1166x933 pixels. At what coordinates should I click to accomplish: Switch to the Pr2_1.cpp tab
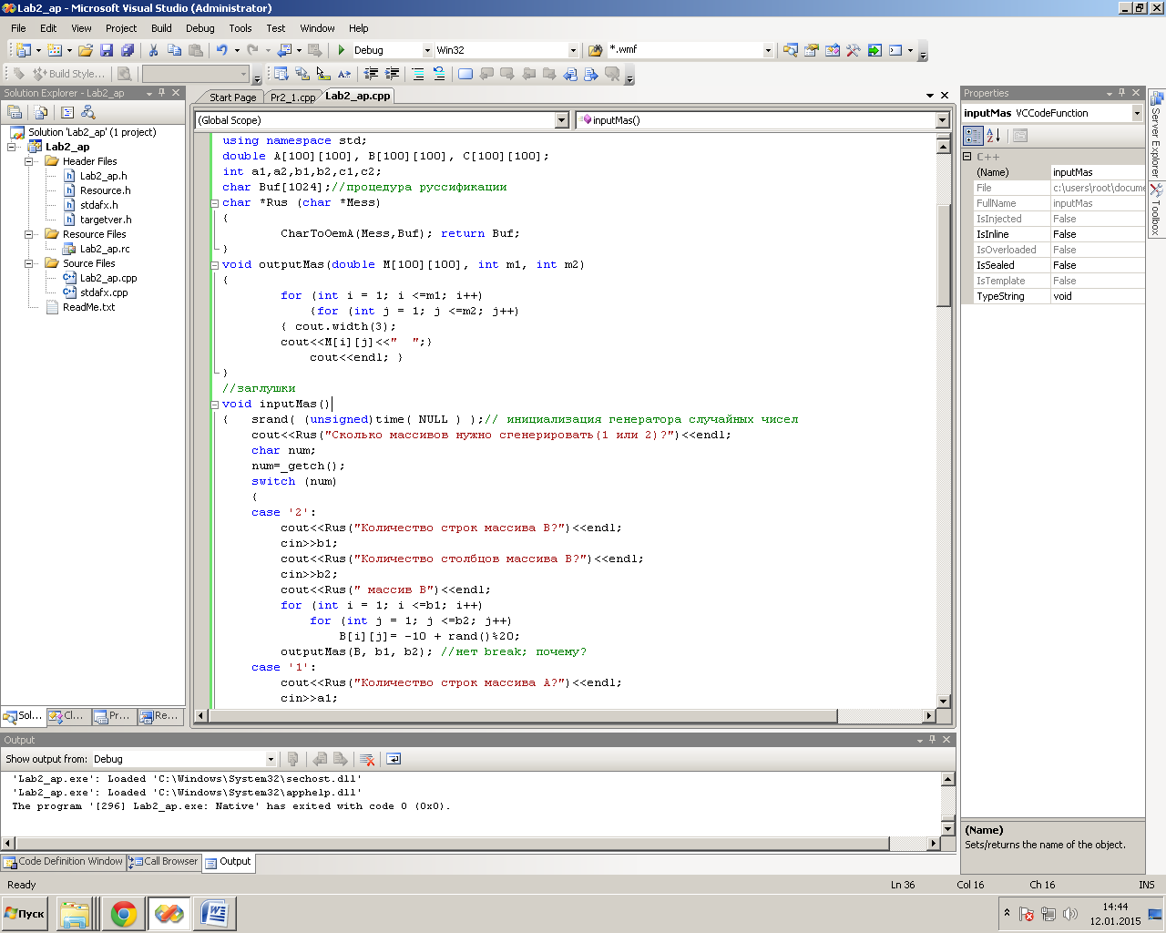pyautogui.click(x=292, y=97)
